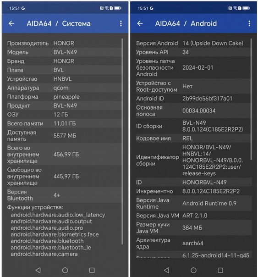The height and width of the screenshot is (277, 258).
Task: Tap circle home button on right phone
Action: (x=193, y=270)
